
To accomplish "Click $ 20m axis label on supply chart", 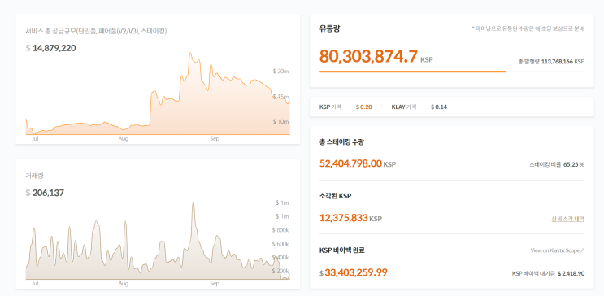I will click(280, 72).
